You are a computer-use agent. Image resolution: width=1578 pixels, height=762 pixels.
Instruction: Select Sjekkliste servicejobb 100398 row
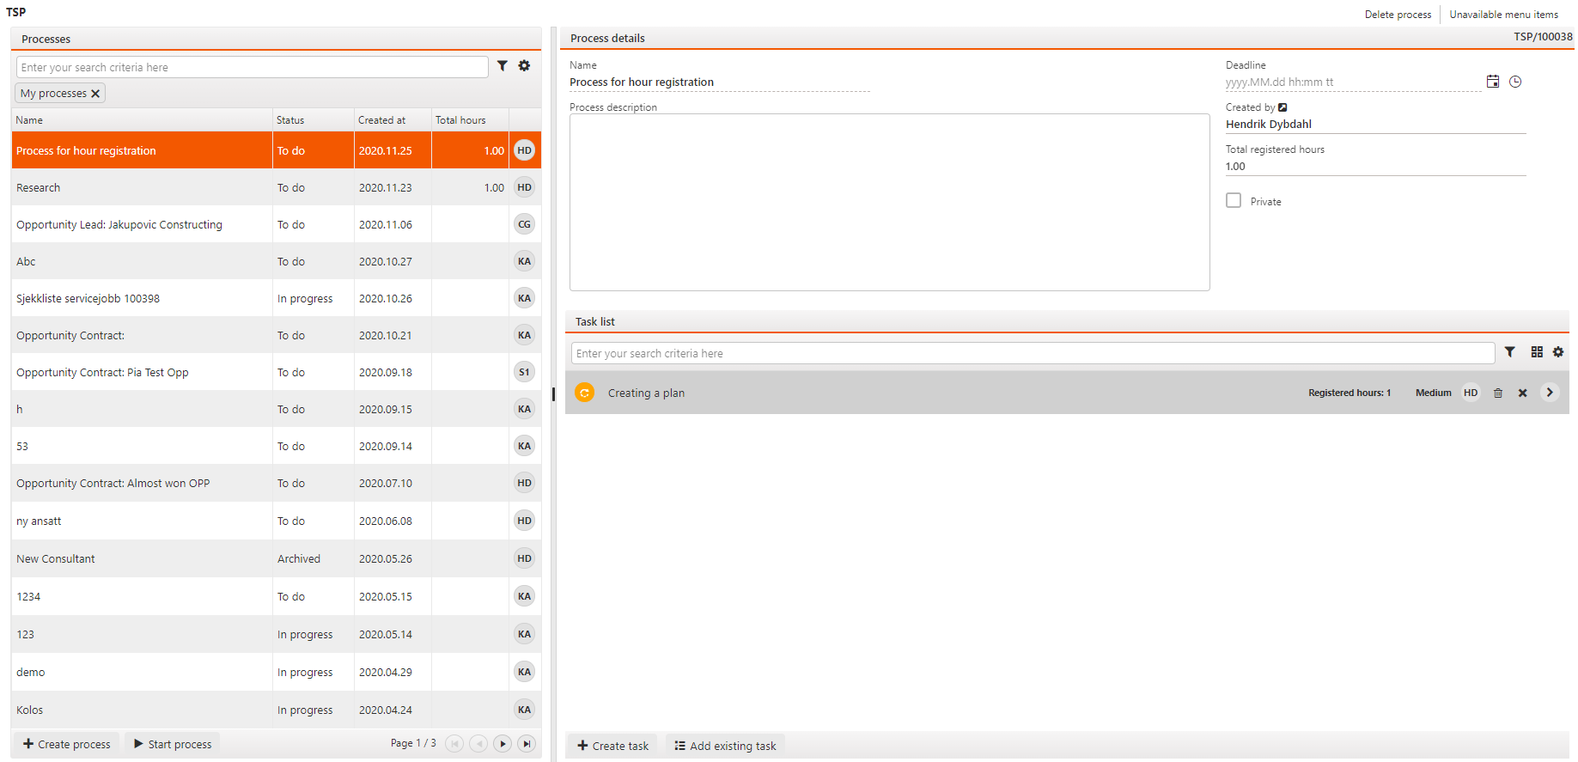pos(277,298)
